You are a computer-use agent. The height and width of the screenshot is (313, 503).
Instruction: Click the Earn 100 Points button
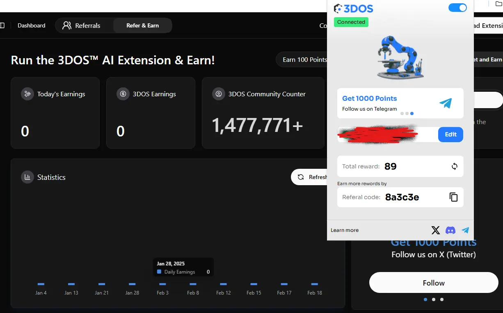[x=302, y=60]
